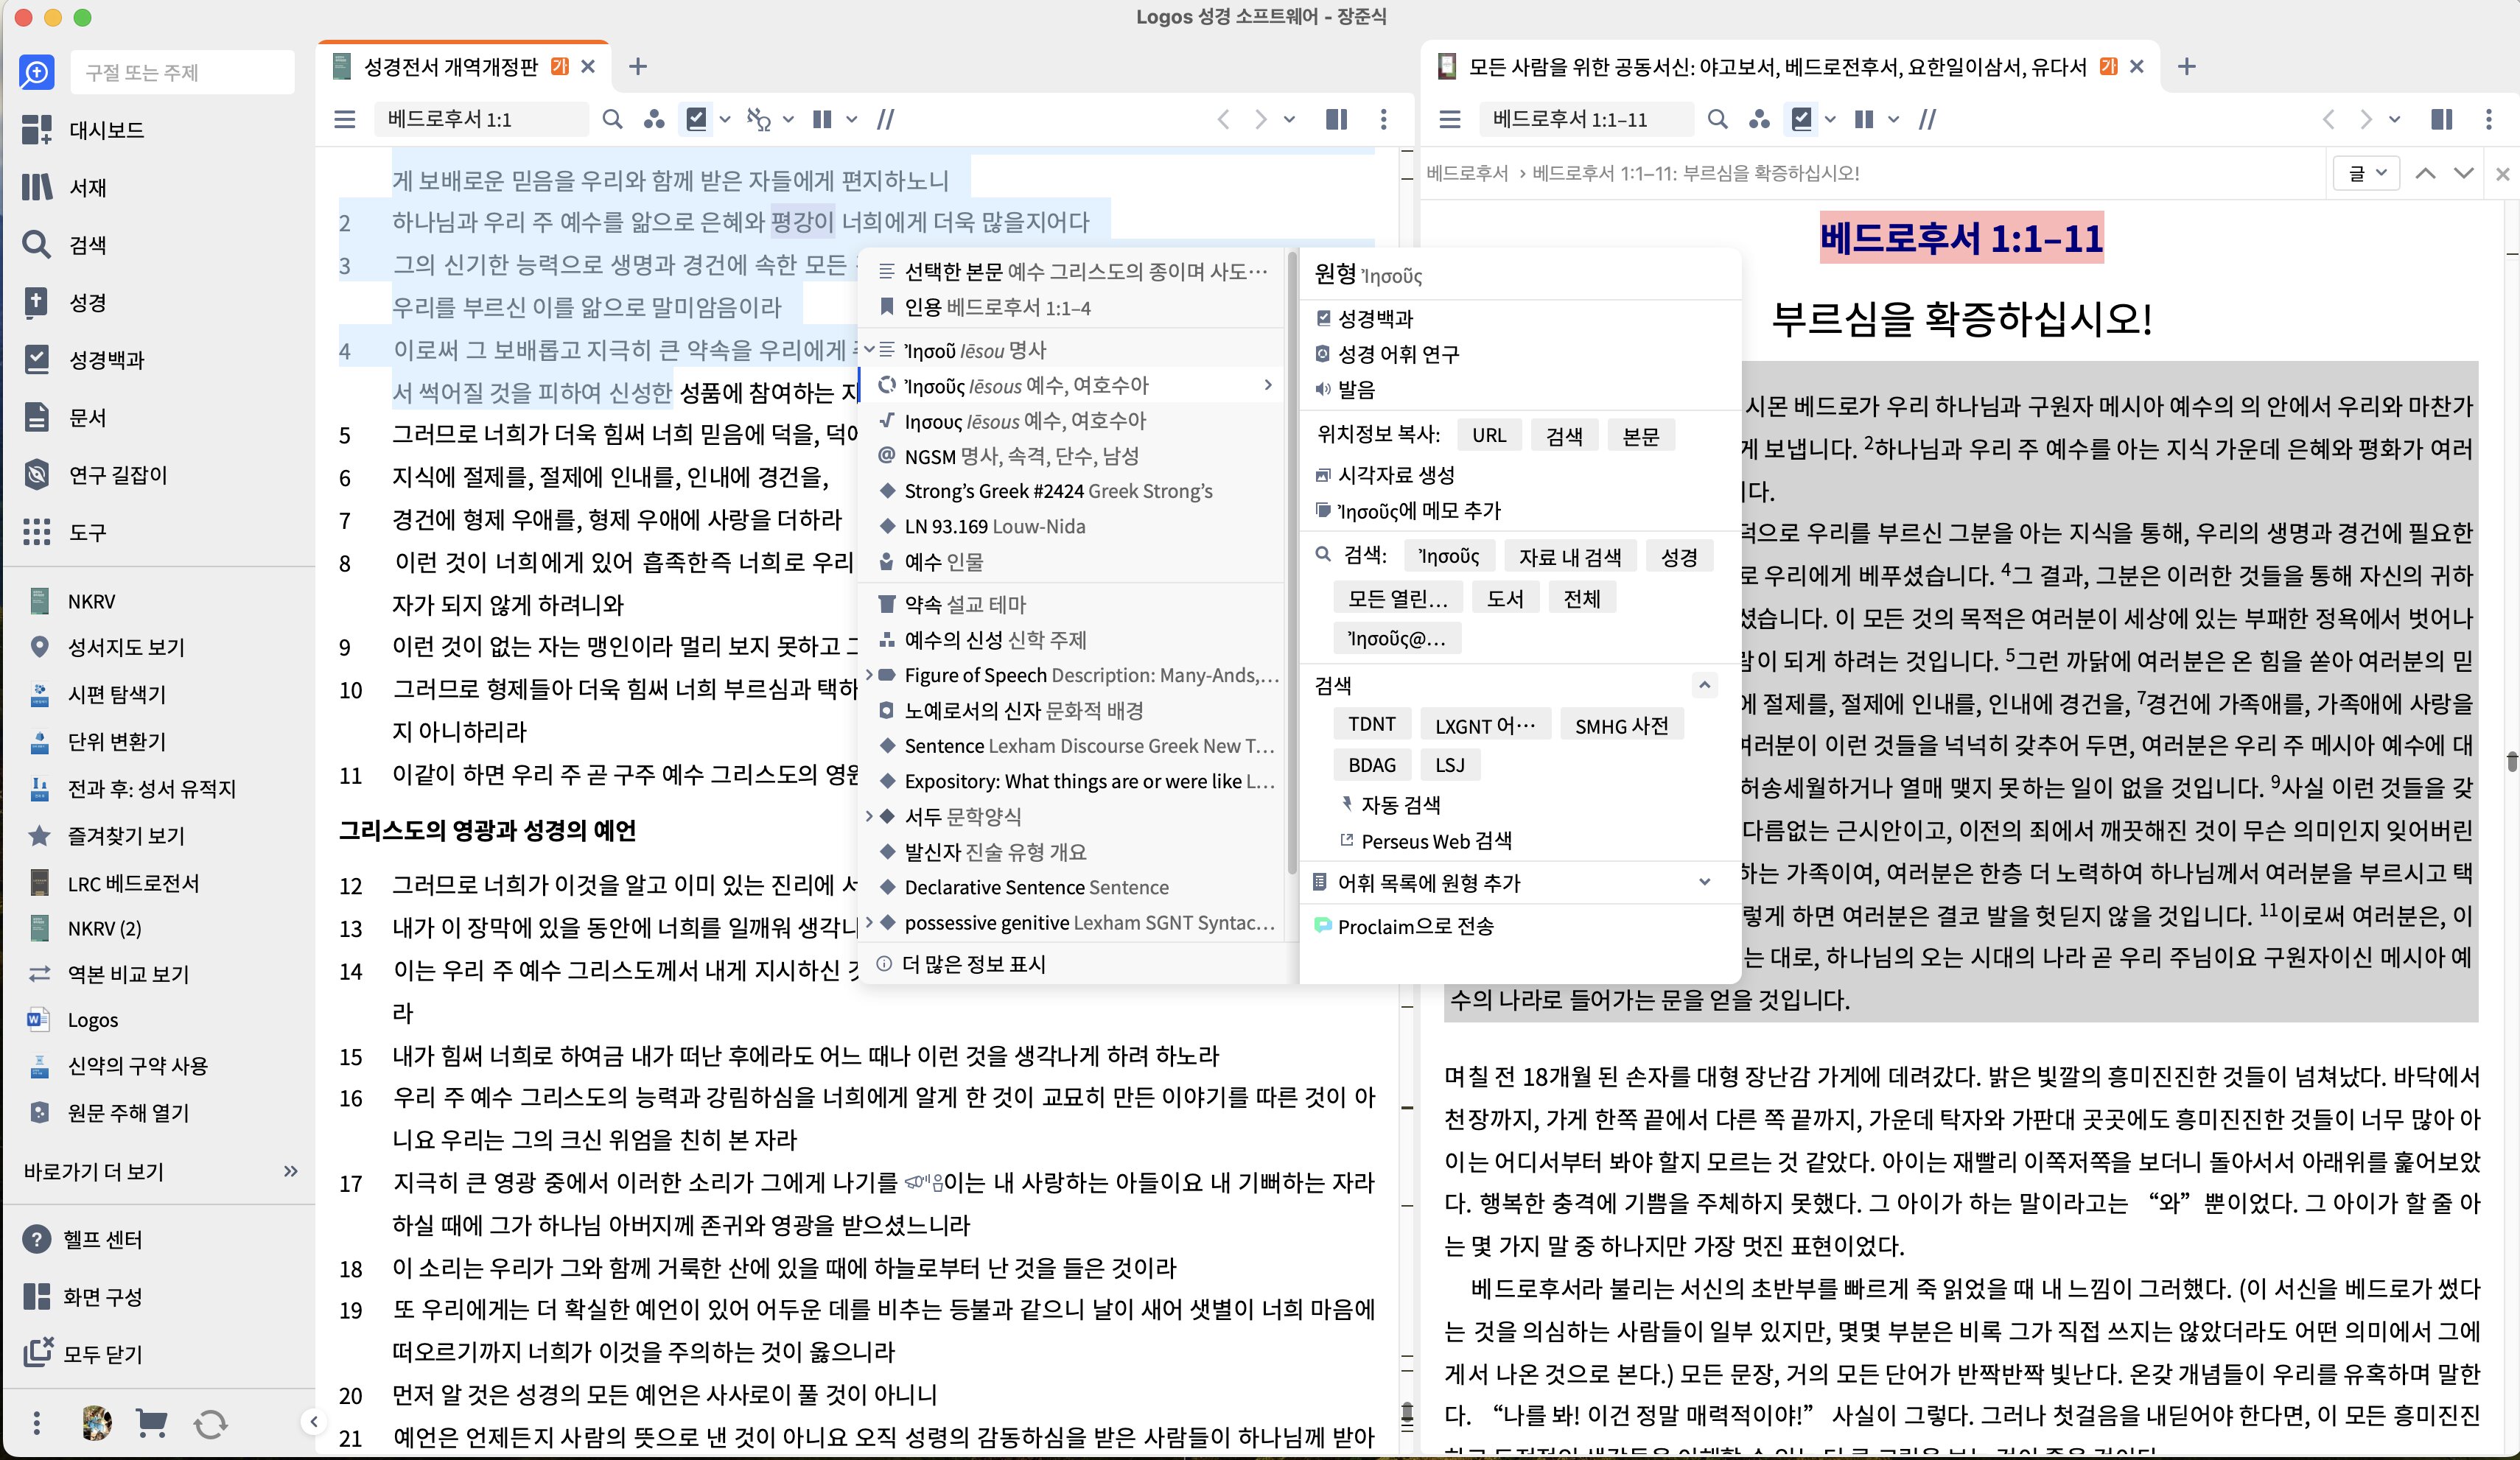Open the 글 text-size dropdown
The height and width of the screenshot is (1460, 2520).
[2367, 173]
